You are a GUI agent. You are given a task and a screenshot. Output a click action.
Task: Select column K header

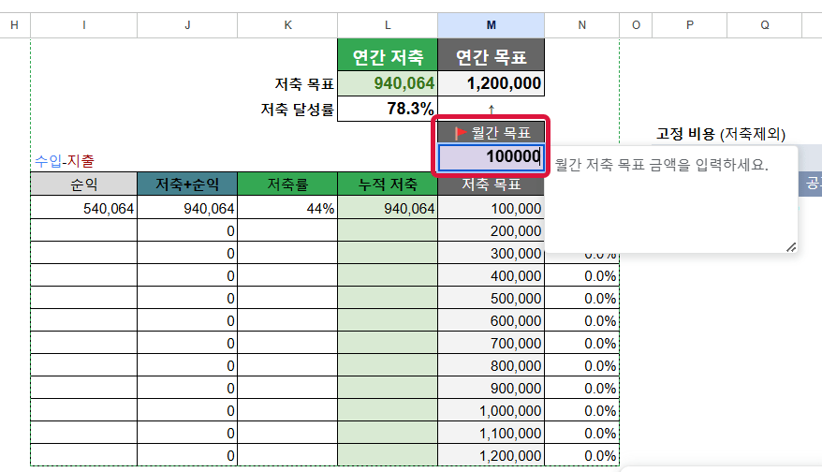pos(287,25)
